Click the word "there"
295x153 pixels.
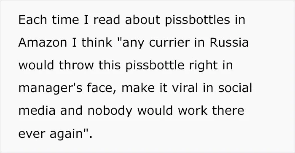click(x=228, y=111)
